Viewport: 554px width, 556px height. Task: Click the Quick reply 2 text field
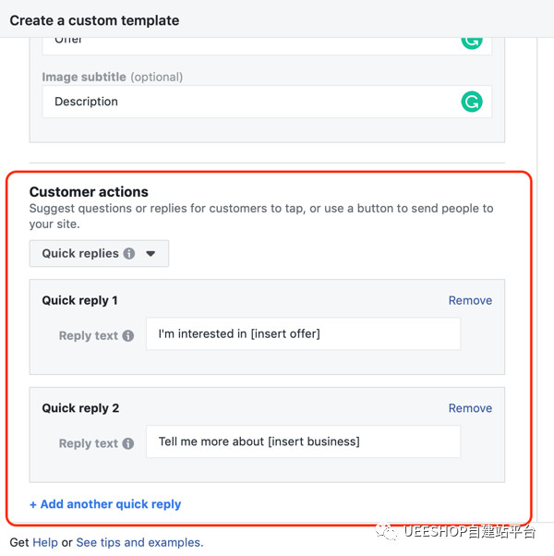303,441
